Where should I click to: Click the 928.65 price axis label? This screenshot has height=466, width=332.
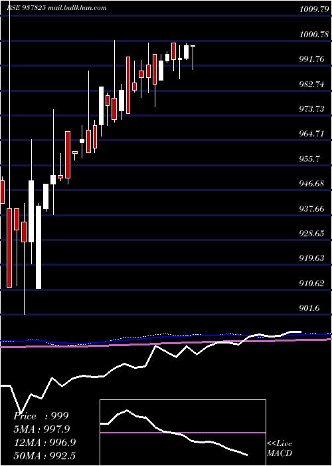[311, 234]
